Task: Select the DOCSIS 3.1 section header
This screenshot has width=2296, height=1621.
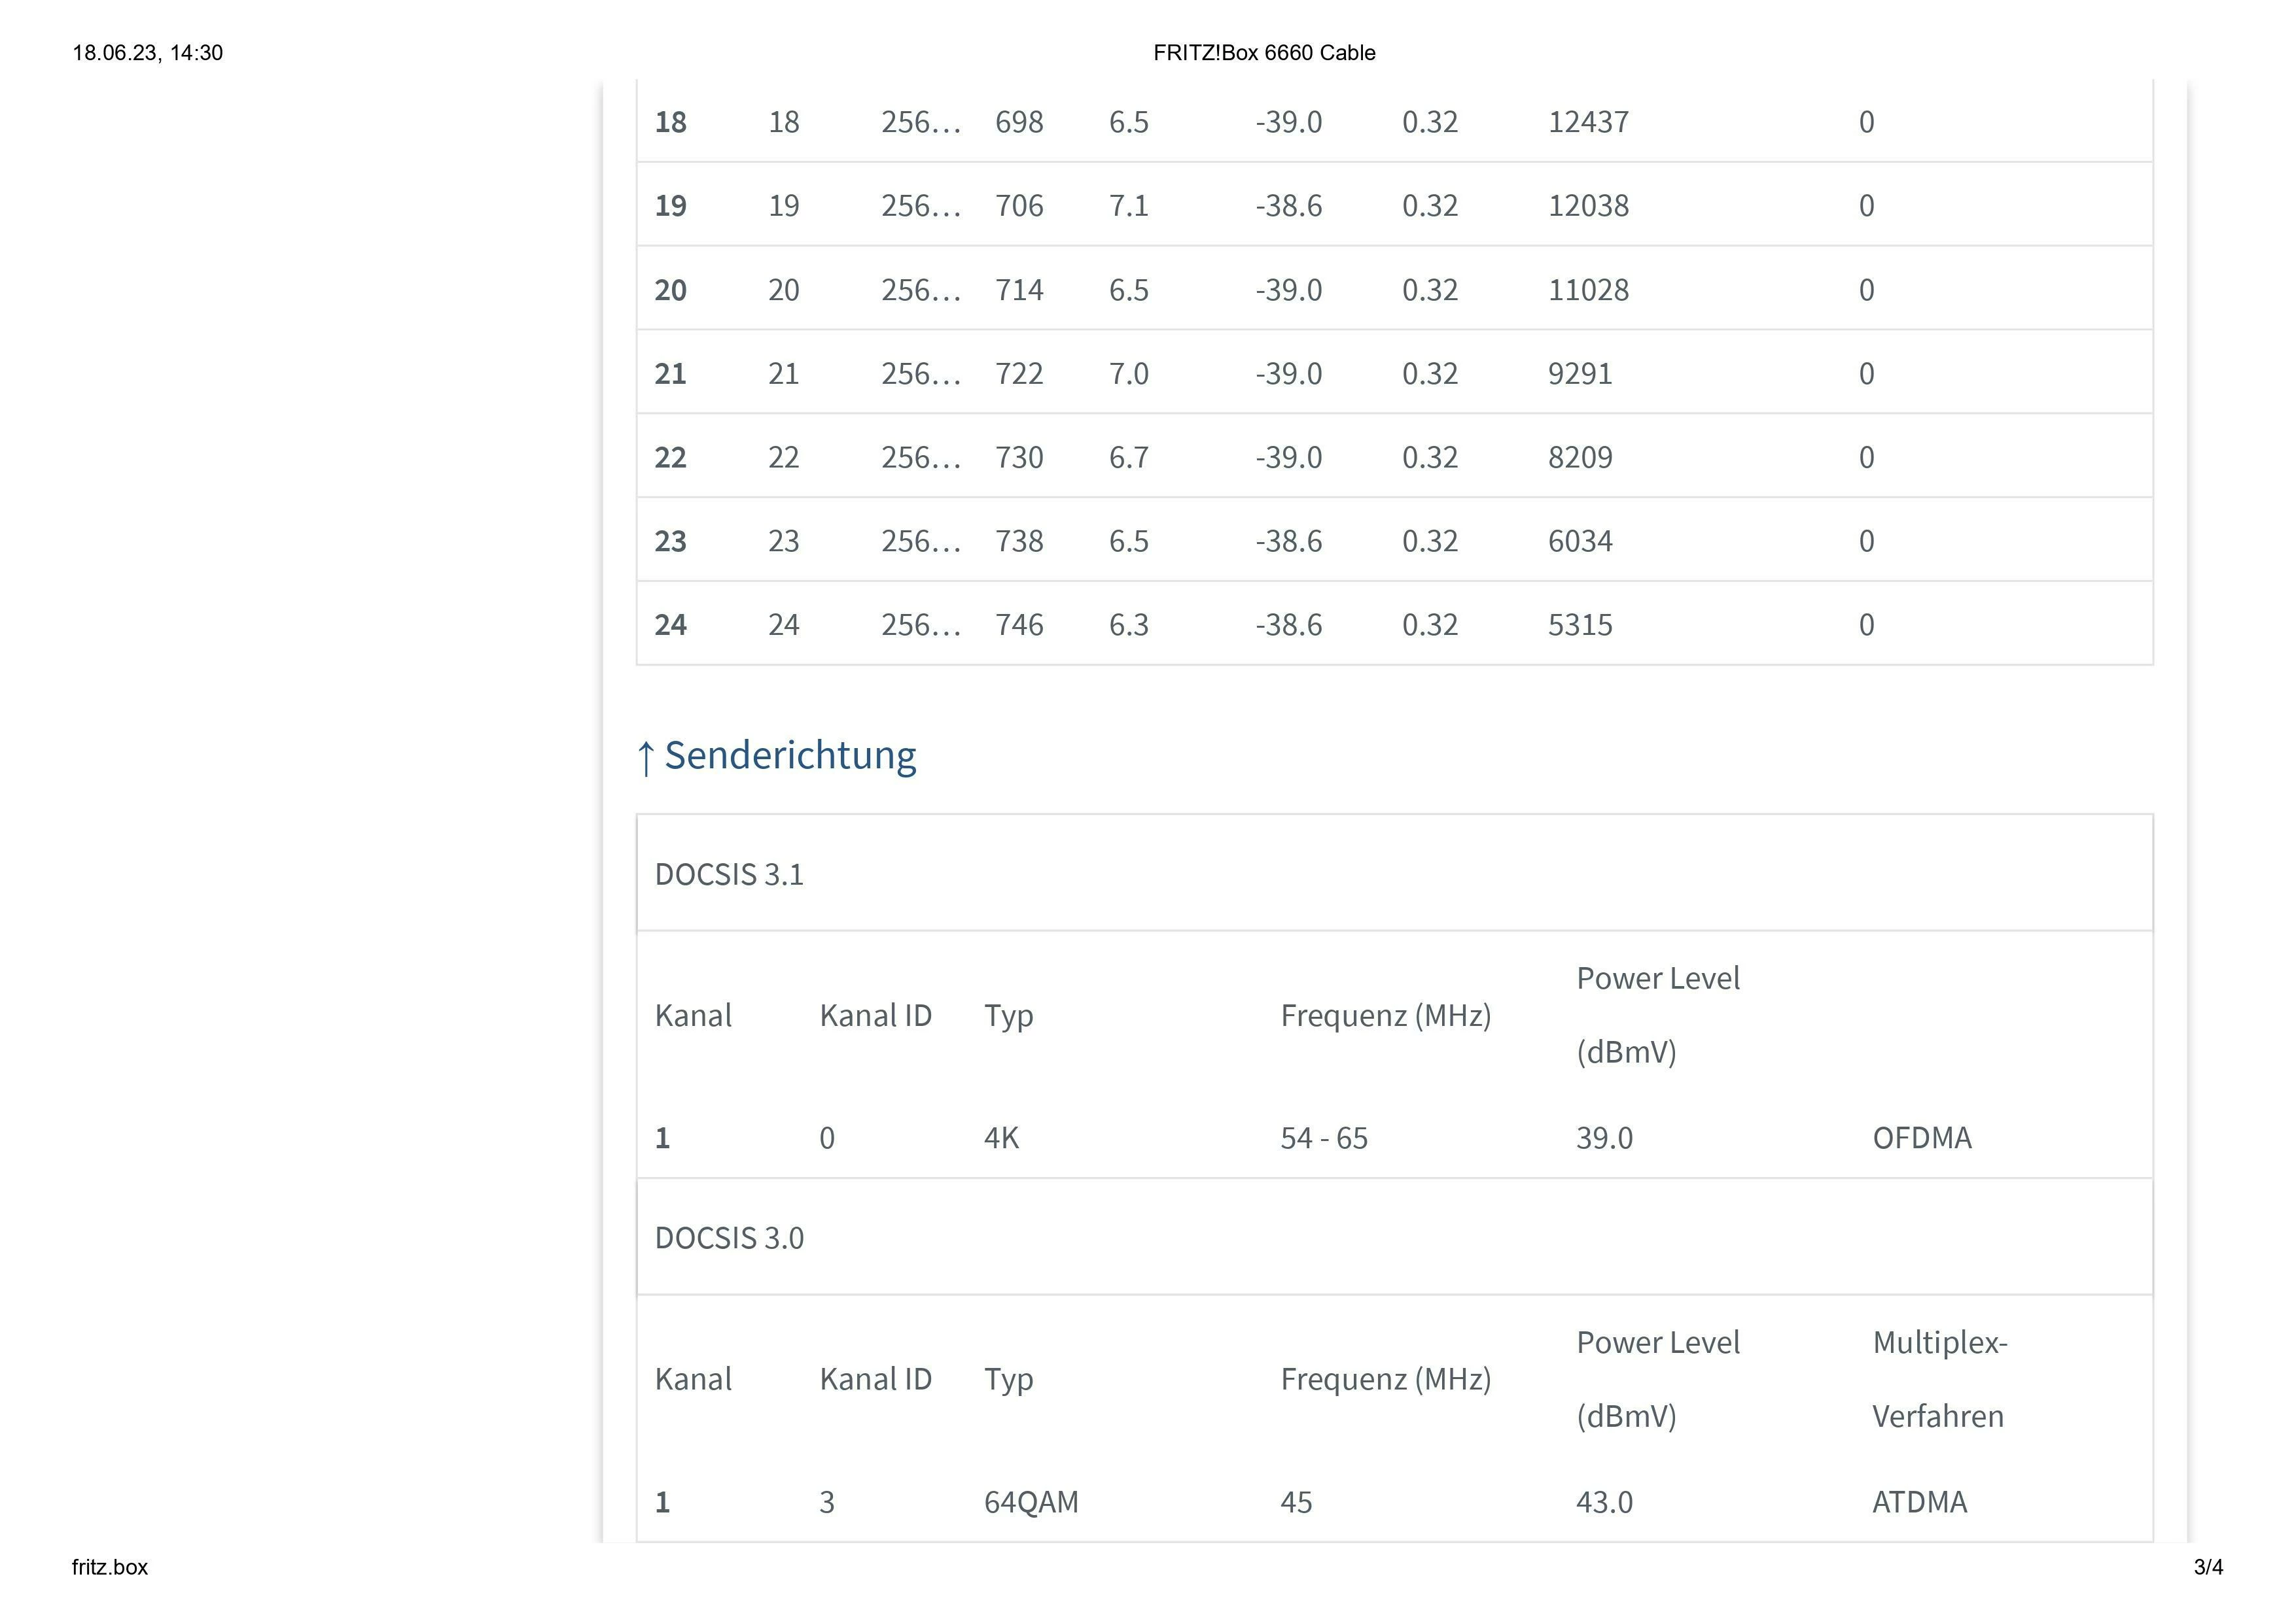Action: tap(729, 874)
